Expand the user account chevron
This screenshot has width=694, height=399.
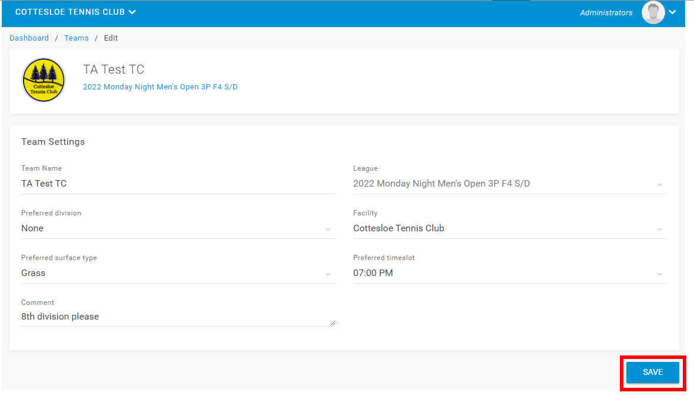(672, 12)
